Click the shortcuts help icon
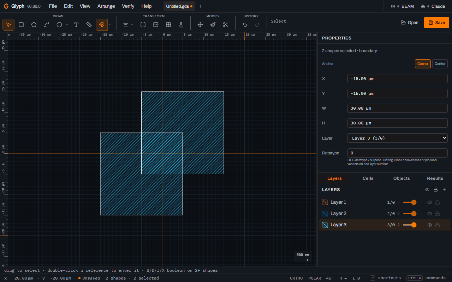Screen dimensions: 452x282 pyautogui.click(x=373, y=278)
